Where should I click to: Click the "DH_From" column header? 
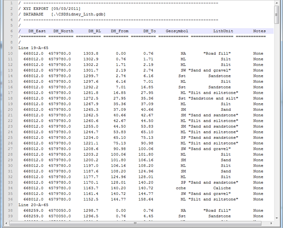[x=120, y=31]
